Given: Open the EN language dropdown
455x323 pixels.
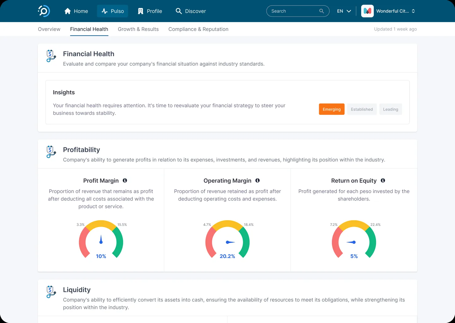Looking at the screenshot, I should [x=344, y=11].
